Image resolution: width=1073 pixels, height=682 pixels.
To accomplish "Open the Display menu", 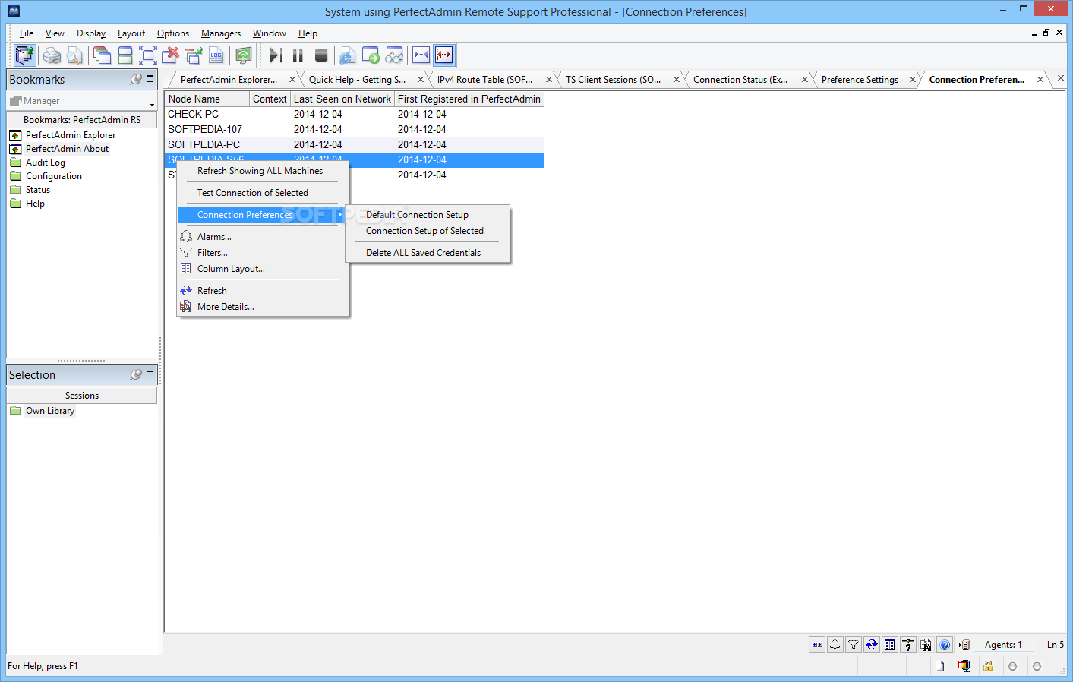I will [91, 33].
